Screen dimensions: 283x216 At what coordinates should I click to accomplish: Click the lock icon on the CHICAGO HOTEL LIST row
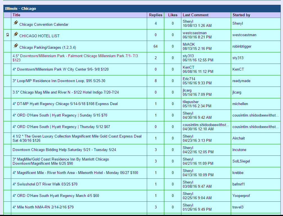tap(7, 35)
